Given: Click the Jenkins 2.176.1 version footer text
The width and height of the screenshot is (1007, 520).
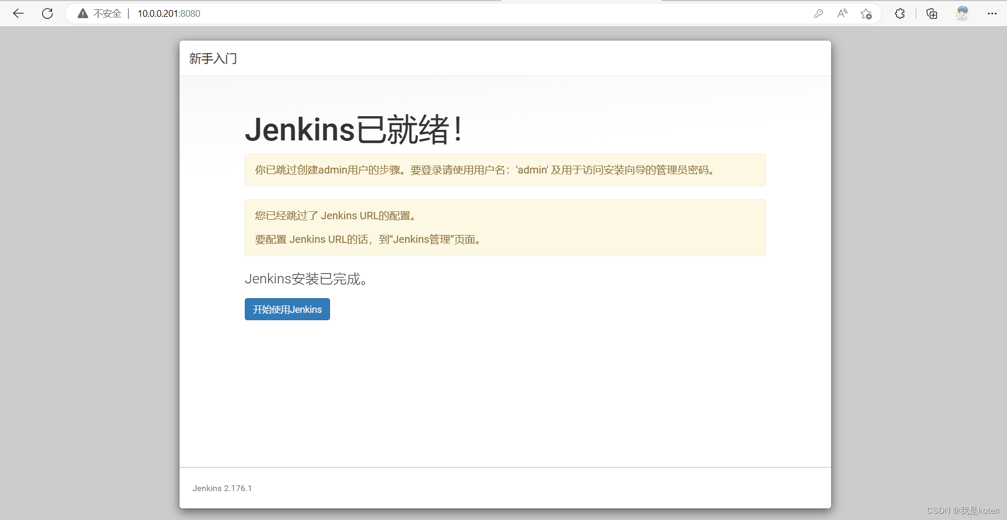Looking at the screenshot, I should pos(222,488).
